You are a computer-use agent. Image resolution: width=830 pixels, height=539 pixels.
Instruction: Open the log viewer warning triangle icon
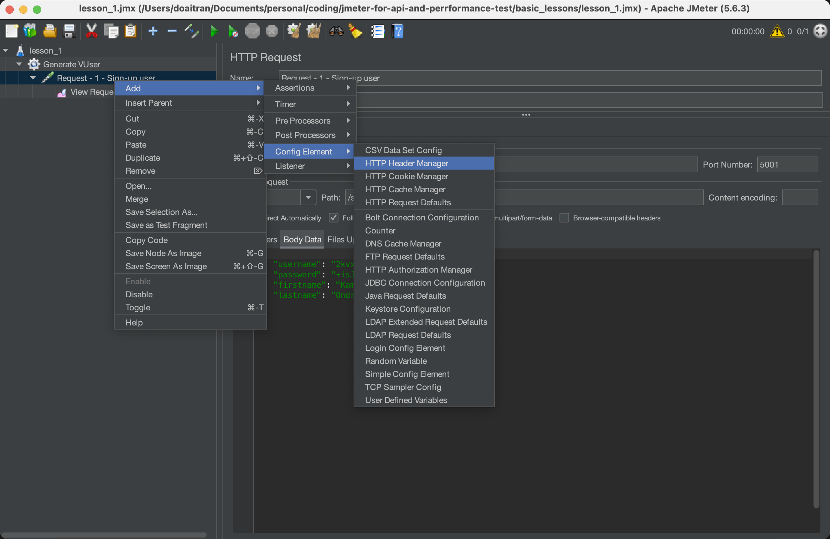pos(777,31)
